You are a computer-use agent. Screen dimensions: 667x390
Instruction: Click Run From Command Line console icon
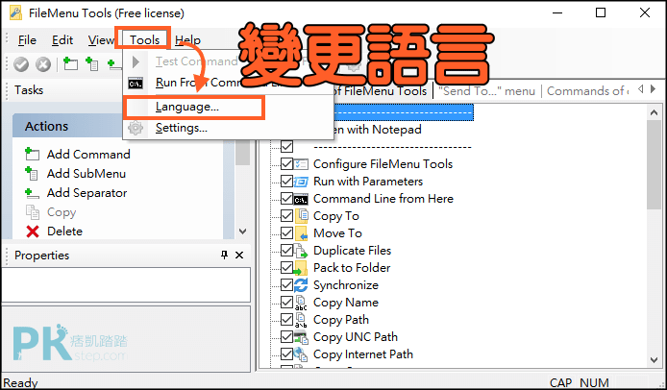click(136, 84)
